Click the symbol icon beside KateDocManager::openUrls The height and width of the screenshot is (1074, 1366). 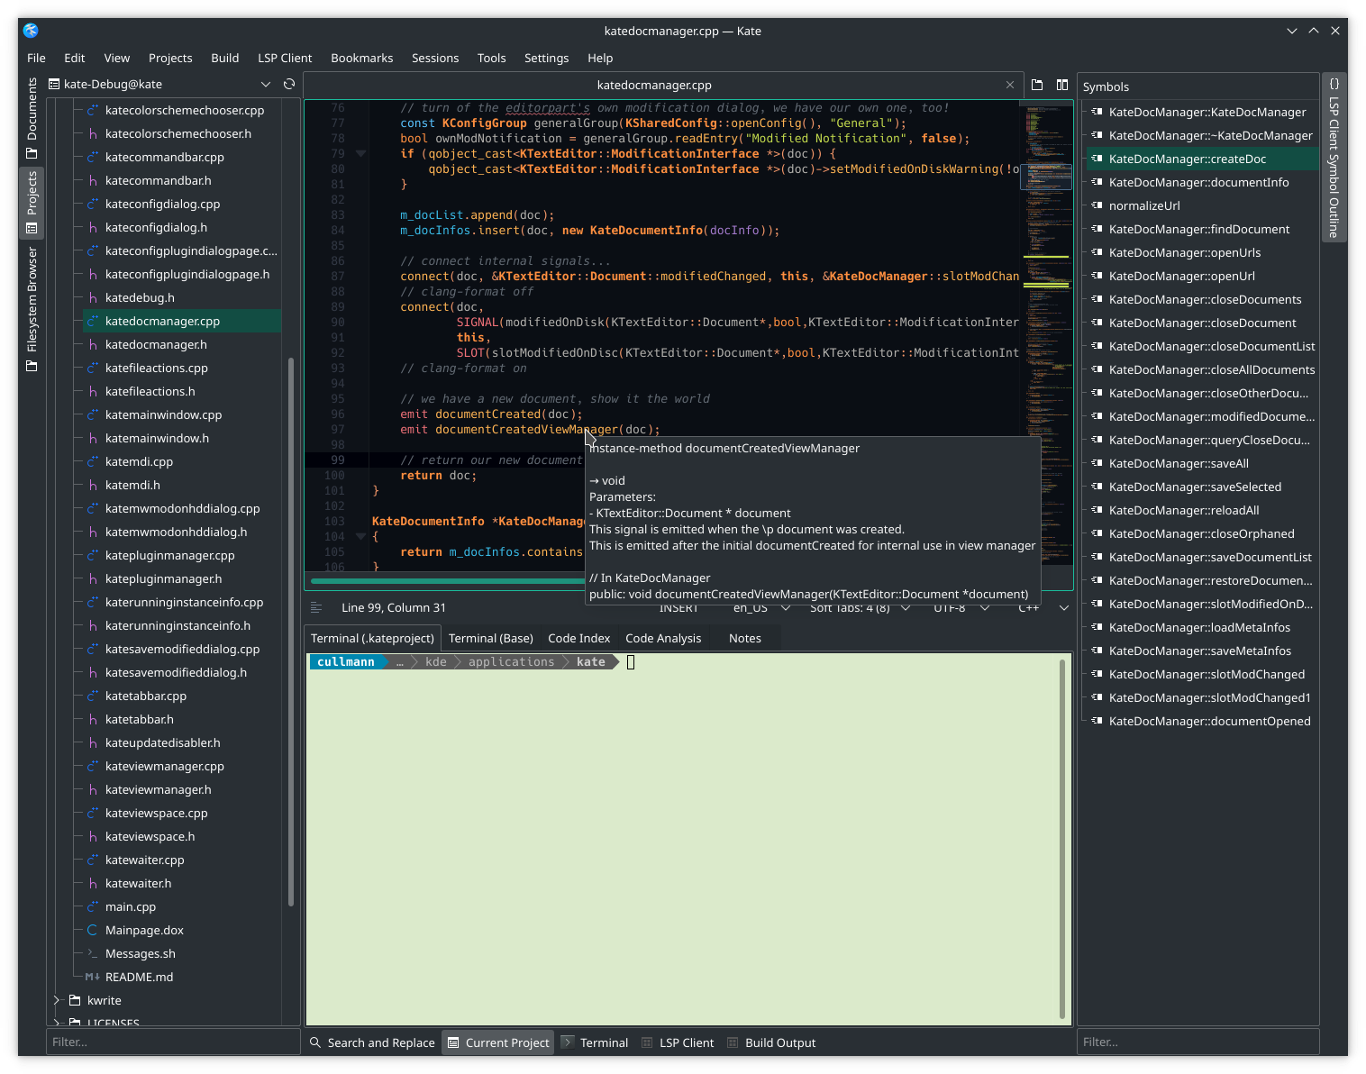1097,252
